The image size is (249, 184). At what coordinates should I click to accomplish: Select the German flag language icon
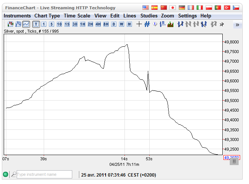tap(182, 8)
